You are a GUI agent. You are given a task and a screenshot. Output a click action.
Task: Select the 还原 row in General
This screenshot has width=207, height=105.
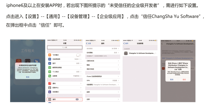coord(103,99)
